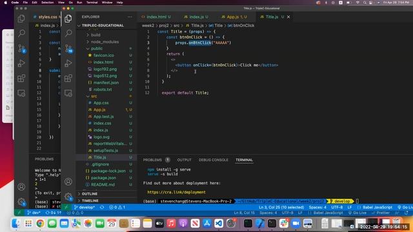This screenshot has width=413, height=232.
Task: Open Manage gear in front VS Code window
Action: coord(68,197)
